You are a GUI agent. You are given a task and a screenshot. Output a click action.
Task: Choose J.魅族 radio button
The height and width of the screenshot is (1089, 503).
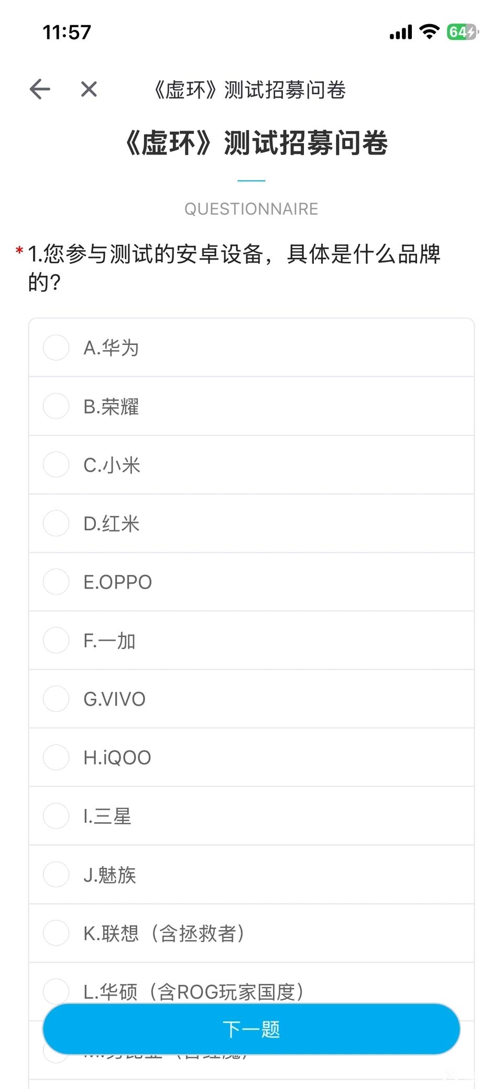[x=56, y=874]
